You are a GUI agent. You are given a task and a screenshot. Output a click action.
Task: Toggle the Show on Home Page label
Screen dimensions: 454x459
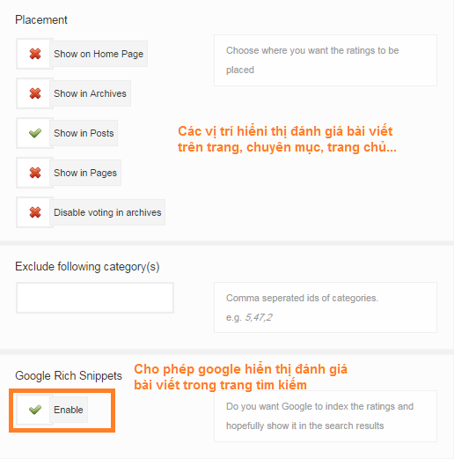click(x=99, y=54)
